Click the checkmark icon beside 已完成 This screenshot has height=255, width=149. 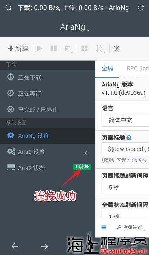click(10, 109)
